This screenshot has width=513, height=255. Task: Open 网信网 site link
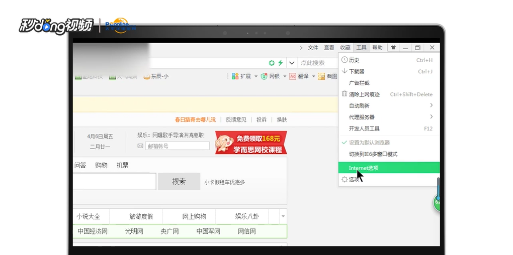point(246,231)
